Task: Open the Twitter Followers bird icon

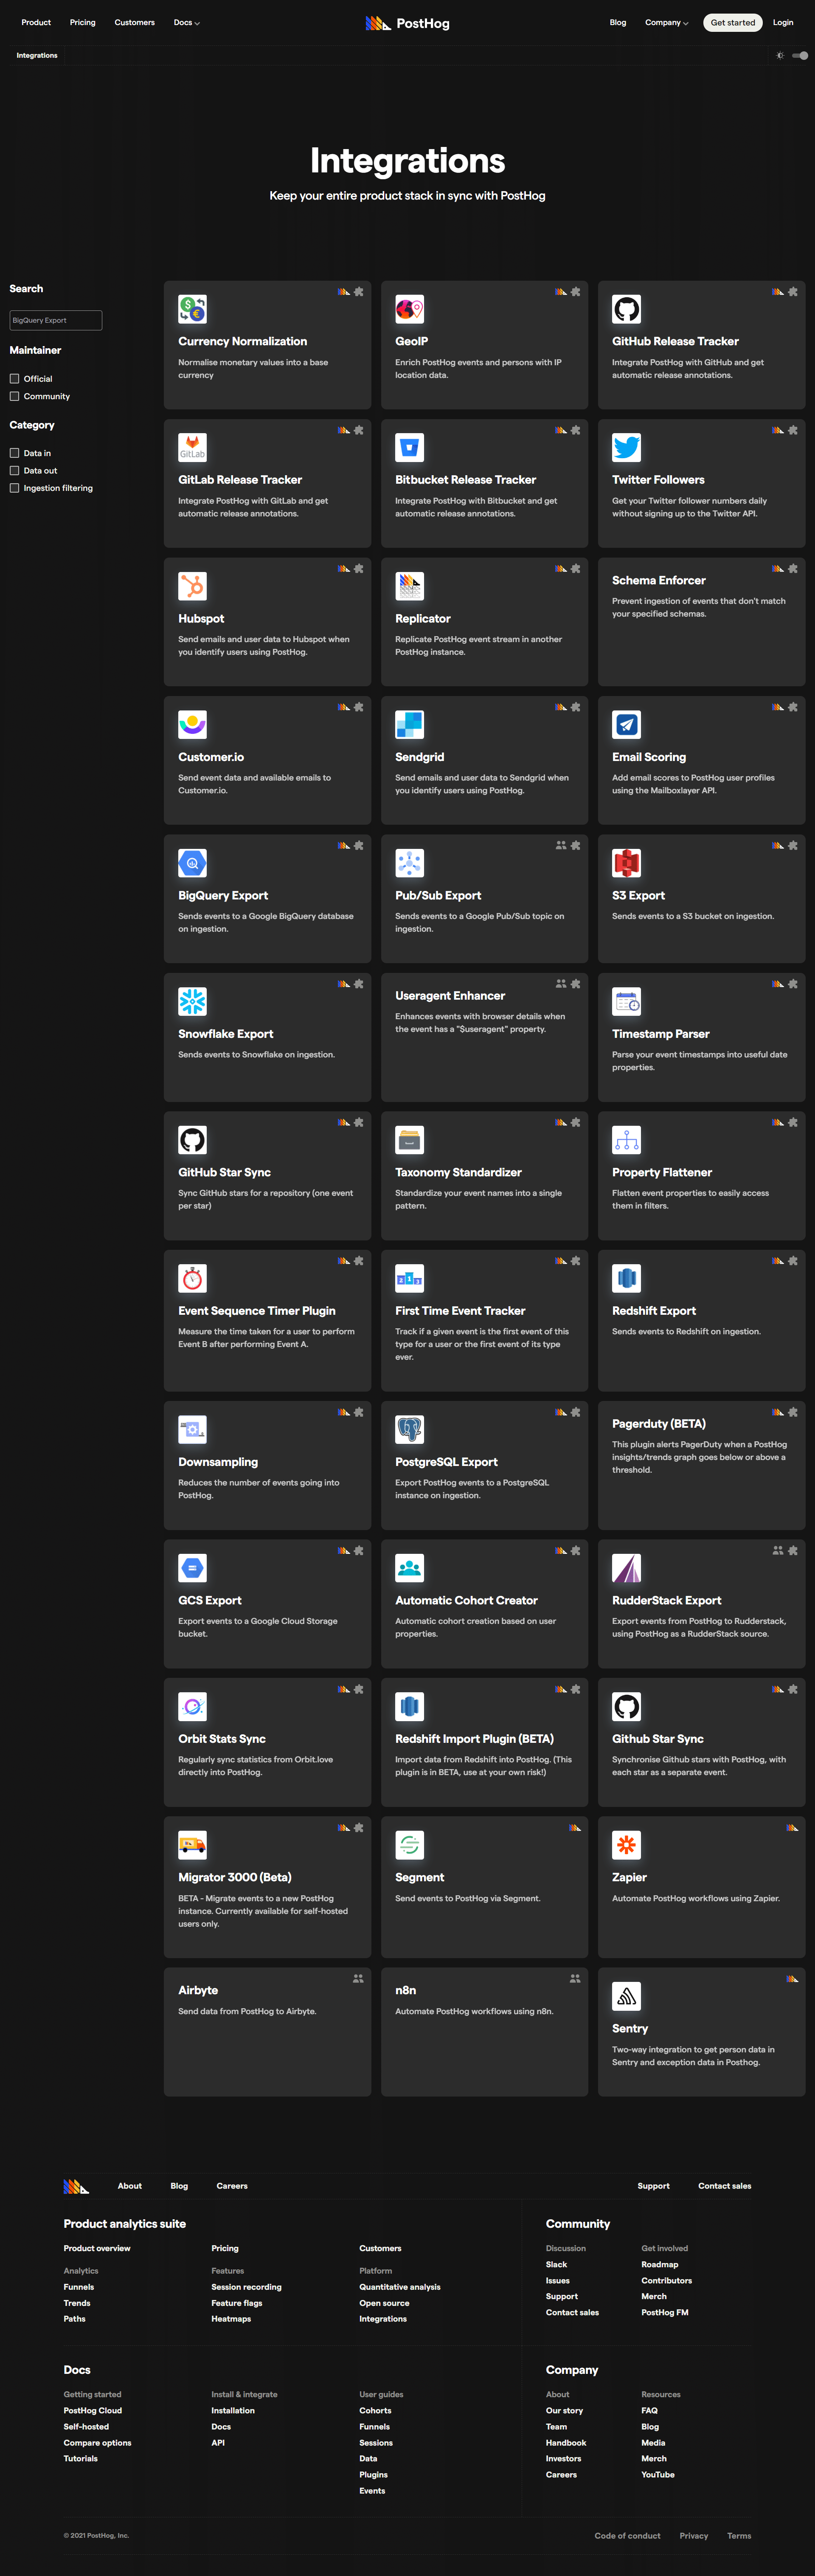Action: [626, 447]
